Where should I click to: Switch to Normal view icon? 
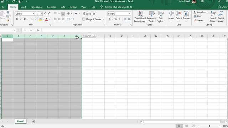pyautogui.click(x=179, y=126)
